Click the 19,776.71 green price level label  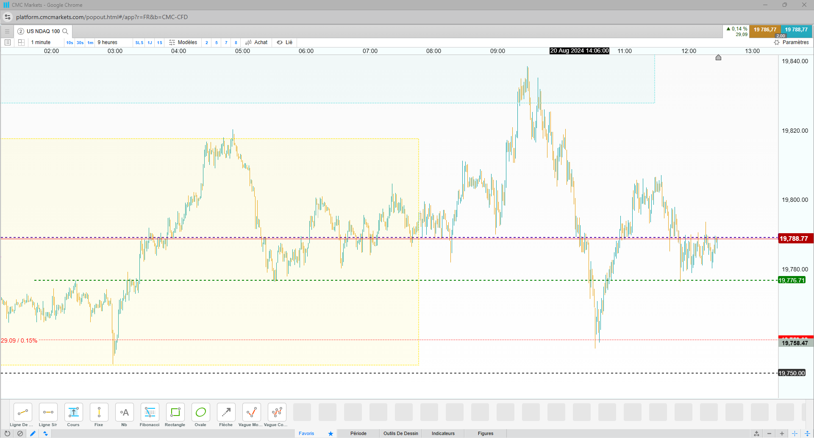click(792, 280)
